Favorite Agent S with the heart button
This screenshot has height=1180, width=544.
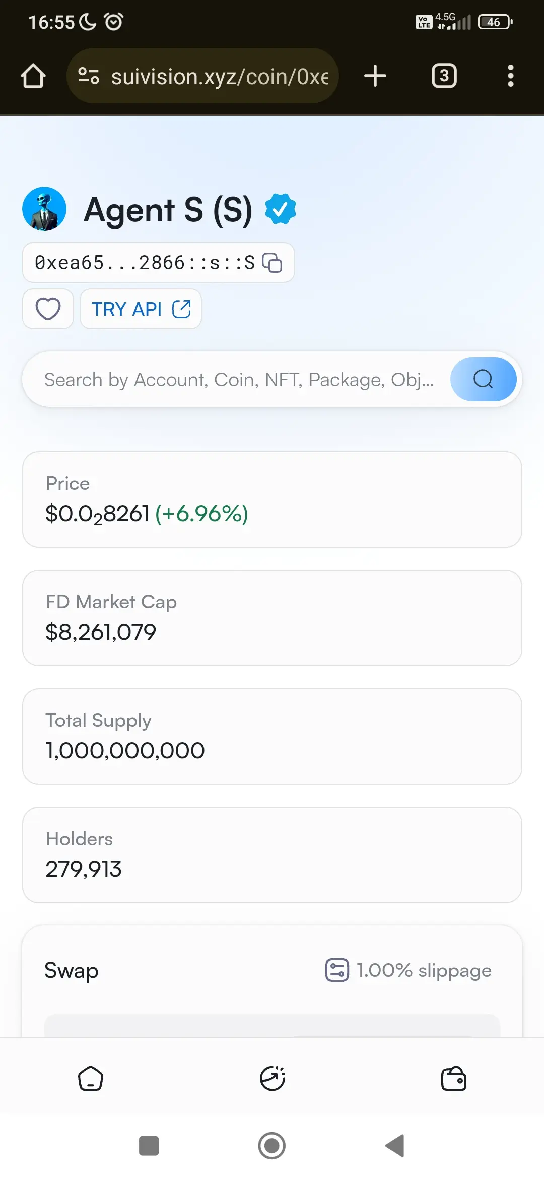(48, 309)
